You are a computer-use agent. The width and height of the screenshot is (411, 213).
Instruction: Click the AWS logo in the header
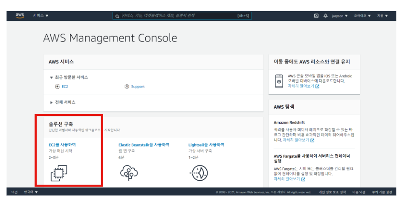coord(20,15)
